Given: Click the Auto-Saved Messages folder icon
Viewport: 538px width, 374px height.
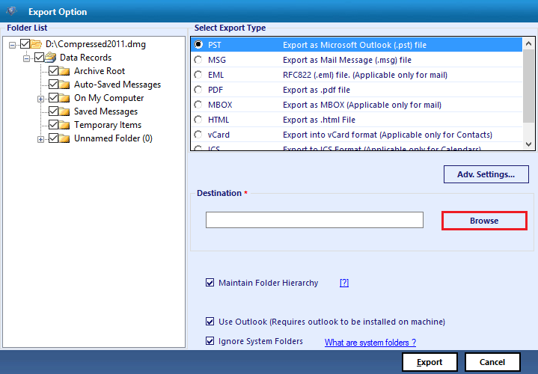Looking at the screenshot, I should [64, 85].
